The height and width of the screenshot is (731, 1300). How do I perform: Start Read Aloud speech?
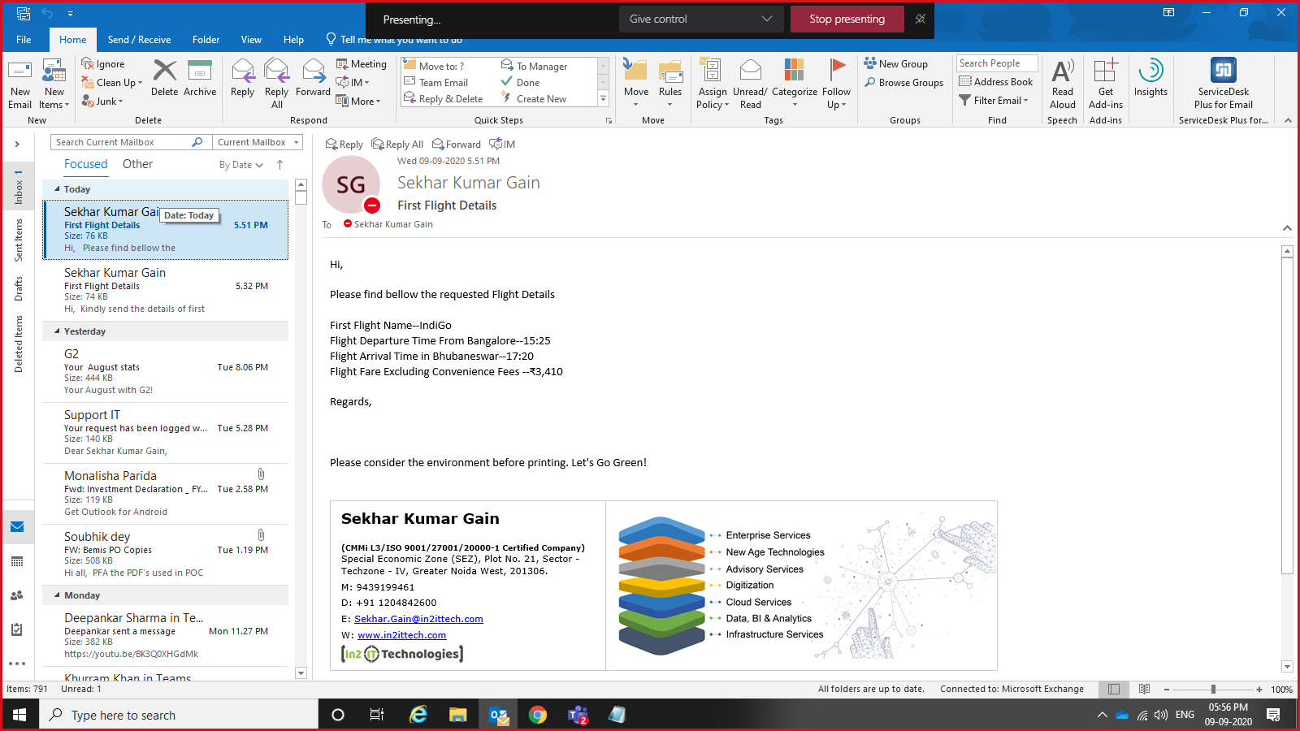[1063, 84]
